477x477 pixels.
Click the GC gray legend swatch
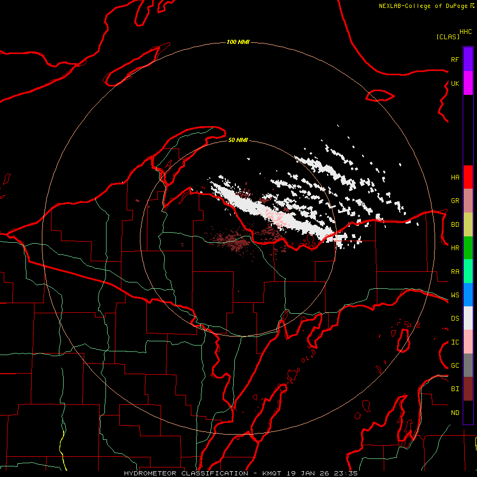click(468, 365)
